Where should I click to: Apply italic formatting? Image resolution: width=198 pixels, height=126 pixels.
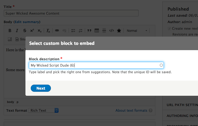click(17, 31)
